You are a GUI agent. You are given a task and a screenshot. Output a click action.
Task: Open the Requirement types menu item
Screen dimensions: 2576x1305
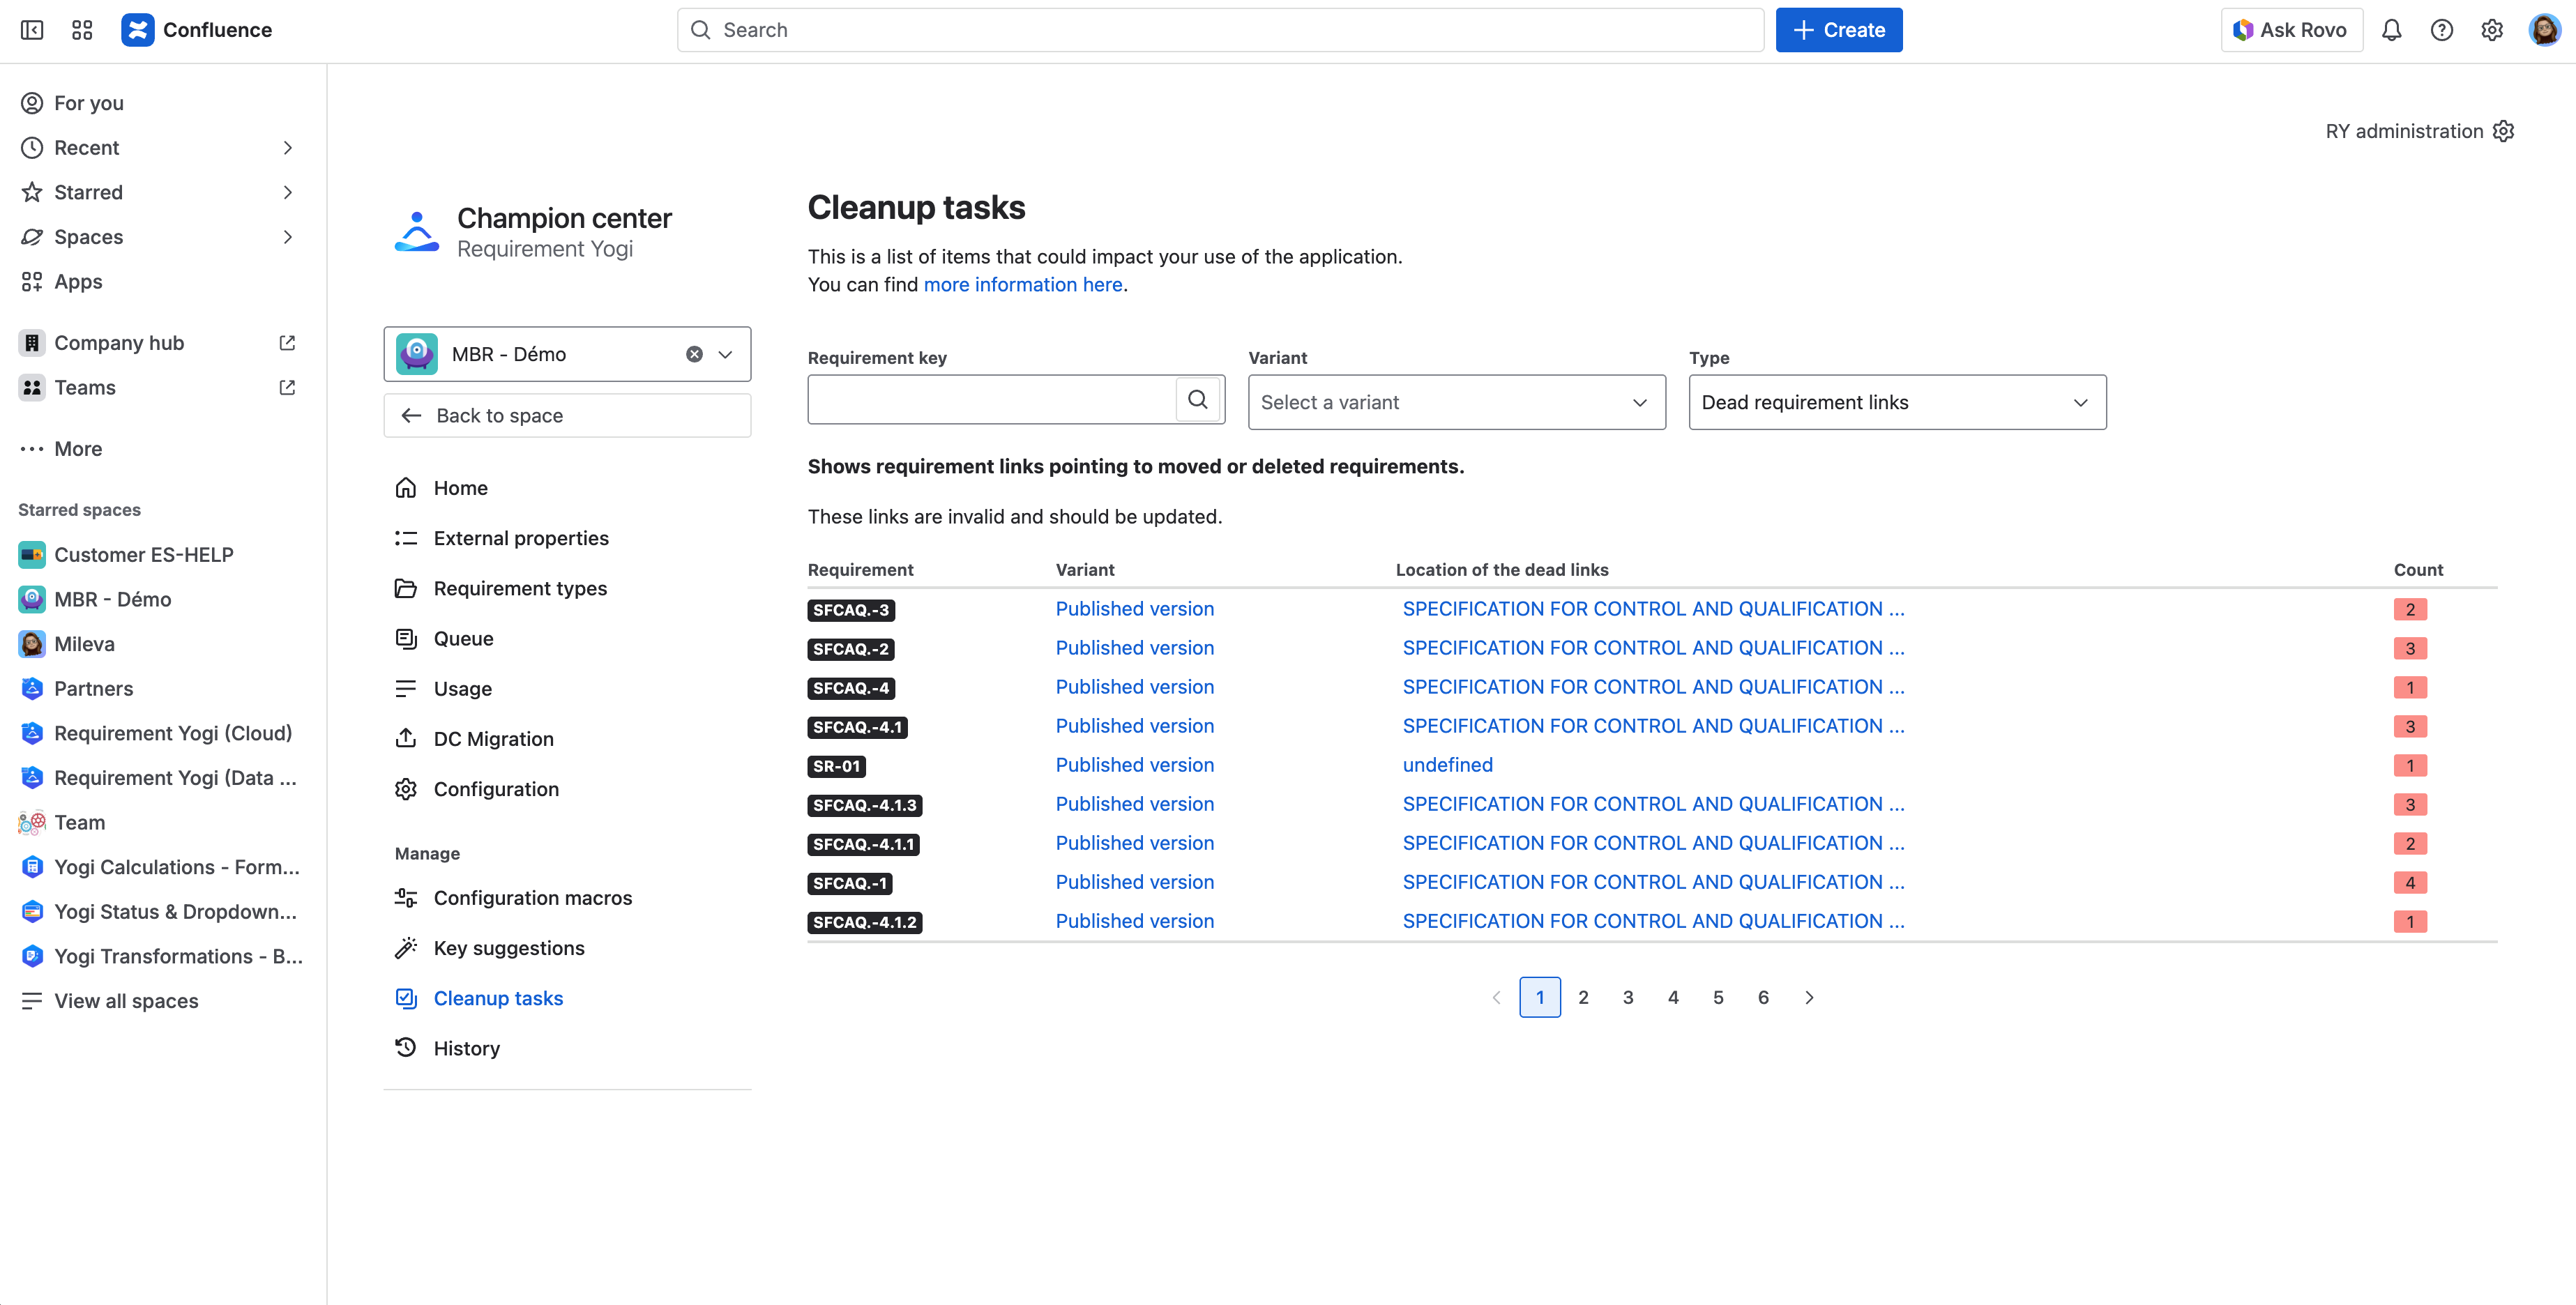pos(519,588)
